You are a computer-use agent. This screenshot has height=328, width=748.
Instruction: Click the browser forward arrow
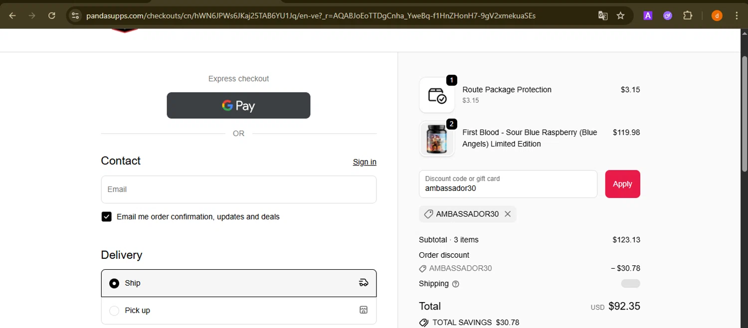pos(32,15)
